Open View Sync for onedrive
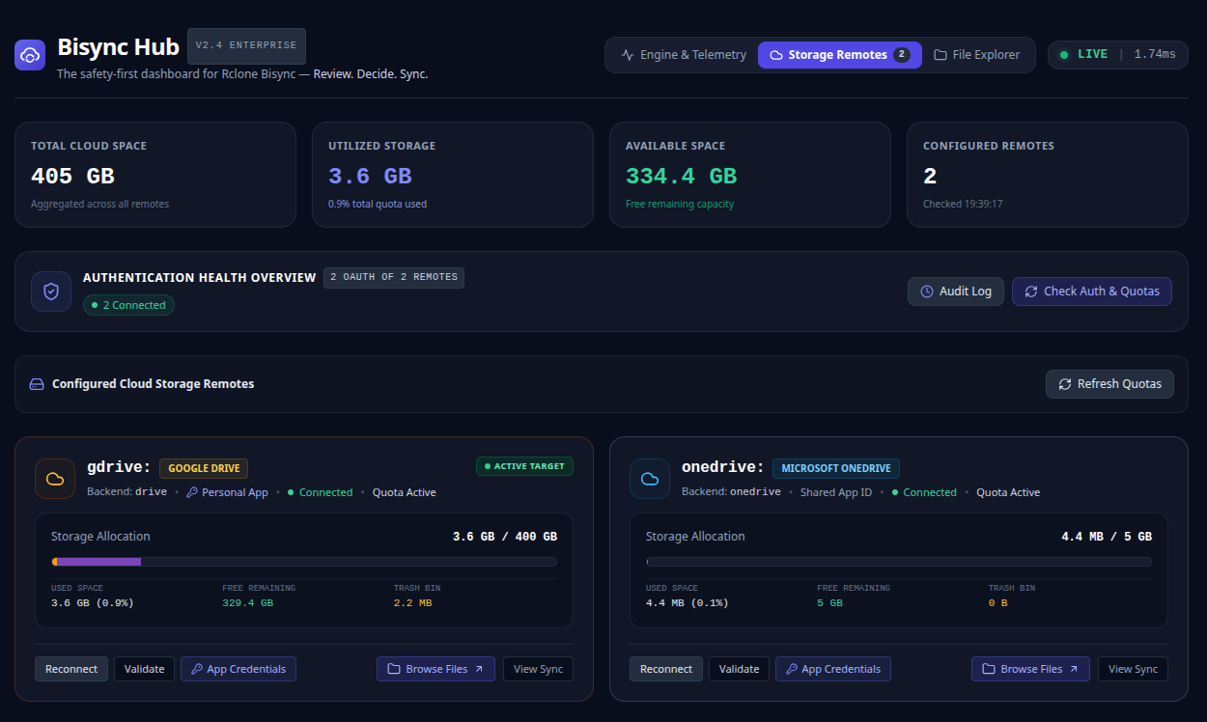Viewport: 1207px width, 722px height. [x=1133, y=669]
